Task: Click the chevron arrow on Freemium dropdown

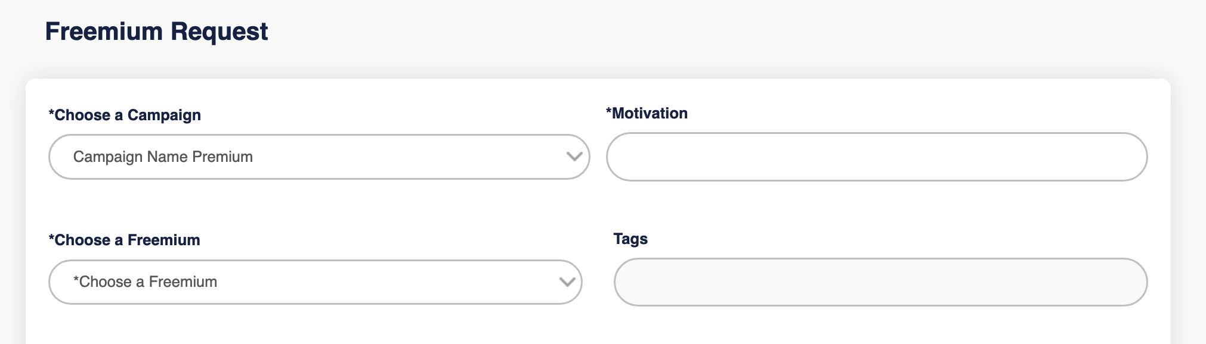Action: point(567,282)
